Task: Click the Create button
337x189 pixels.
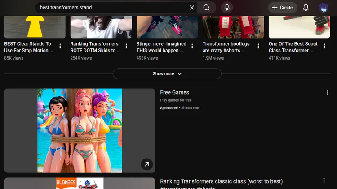Action: pyautogui.click(x=283, y=8)
